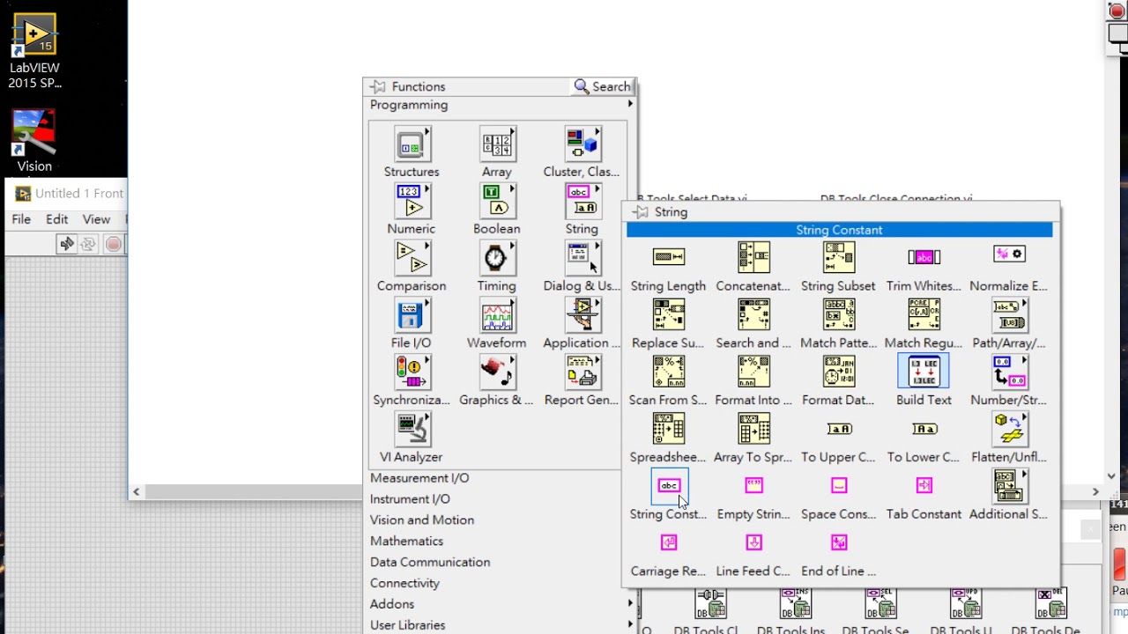Open the Additional String Functions subpalette
Image resolution: width=1128 pixels, height=634 pixels.
click(1009, 485)
